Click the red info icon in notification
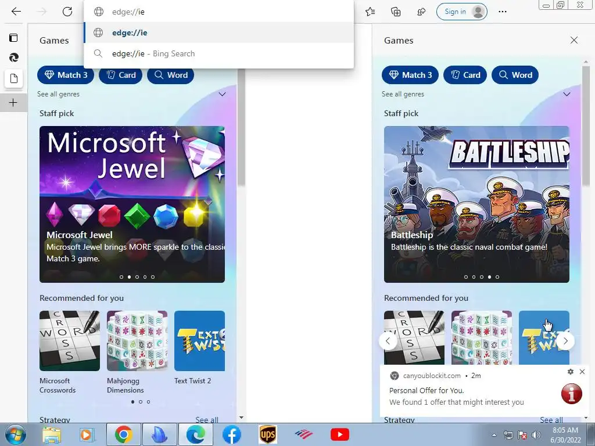Image resolution: width=595 pixels, height=446 pixels. tap(572, 394)
